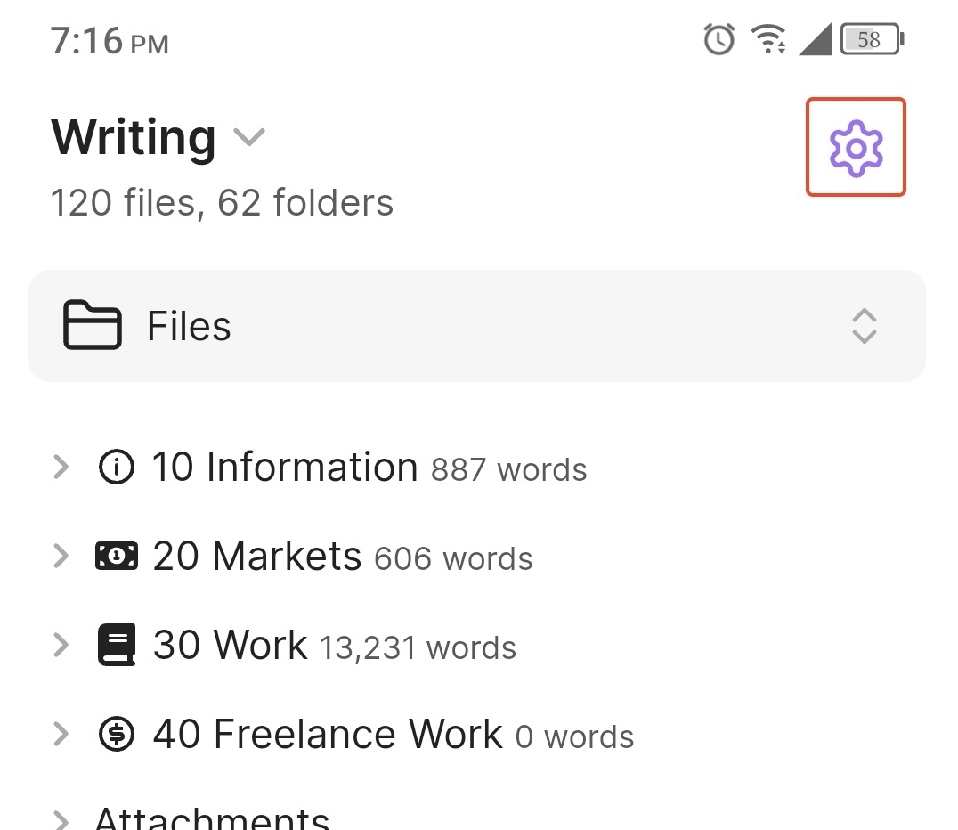Viewport: 958px width, 830px height.
Task: Open the vault settings gear
Action: 856,147
